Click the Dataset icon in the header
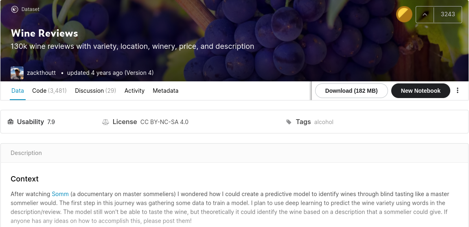Image resolution: width=469 pixels, height=227 pixels. [x=15, y=9]
